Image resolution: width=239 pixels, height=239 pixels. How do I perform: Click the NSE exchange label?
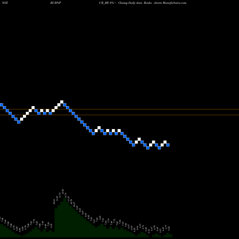(x=5, y=3)
